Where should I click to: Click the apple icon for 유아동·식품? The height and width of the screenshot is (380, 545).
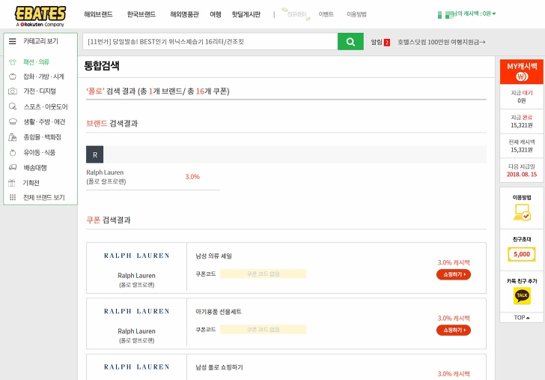pyautogui.click(x=13, y=152)
